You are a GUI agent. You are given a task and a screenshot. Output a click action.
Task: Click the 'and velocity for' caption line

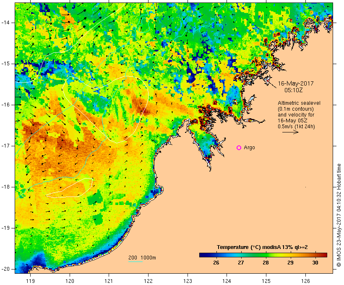[296, 115]
